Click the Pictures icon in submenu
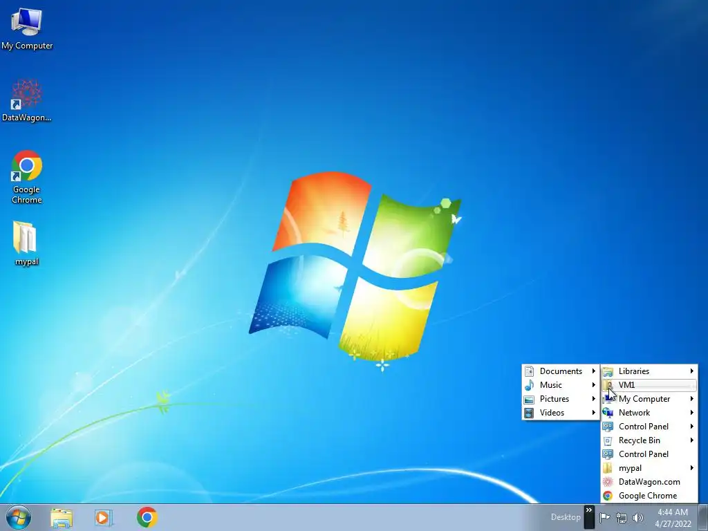Screen dimensions: 708x531 [x=529, y=399]
